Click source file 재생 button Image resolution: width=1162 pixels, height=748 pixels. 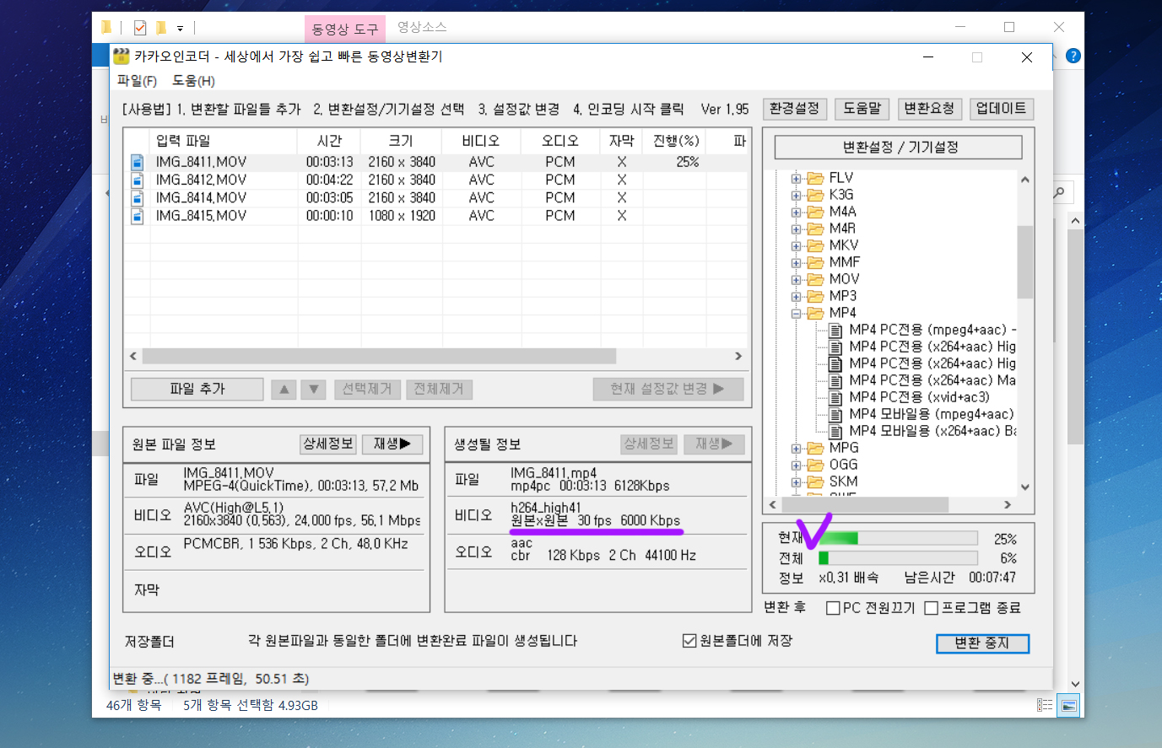[x=392, y=444]
